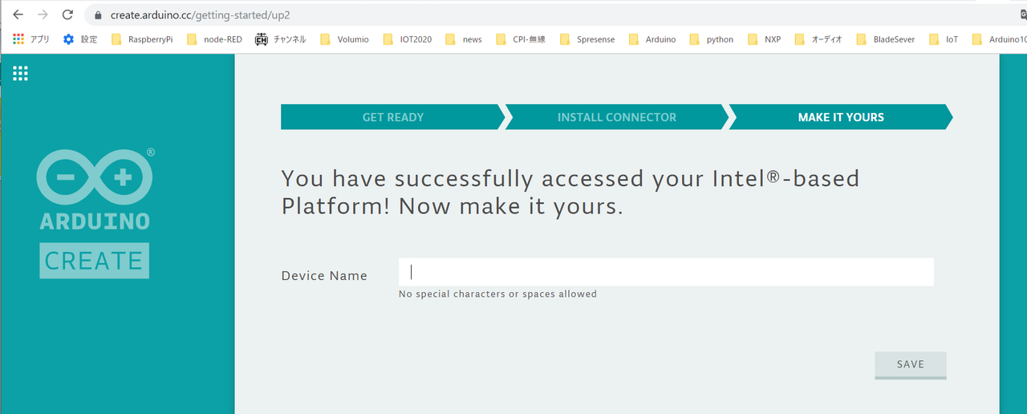Click the browser forward arrow
This screenshot has width=1027, height=414.
coord(43,14)
